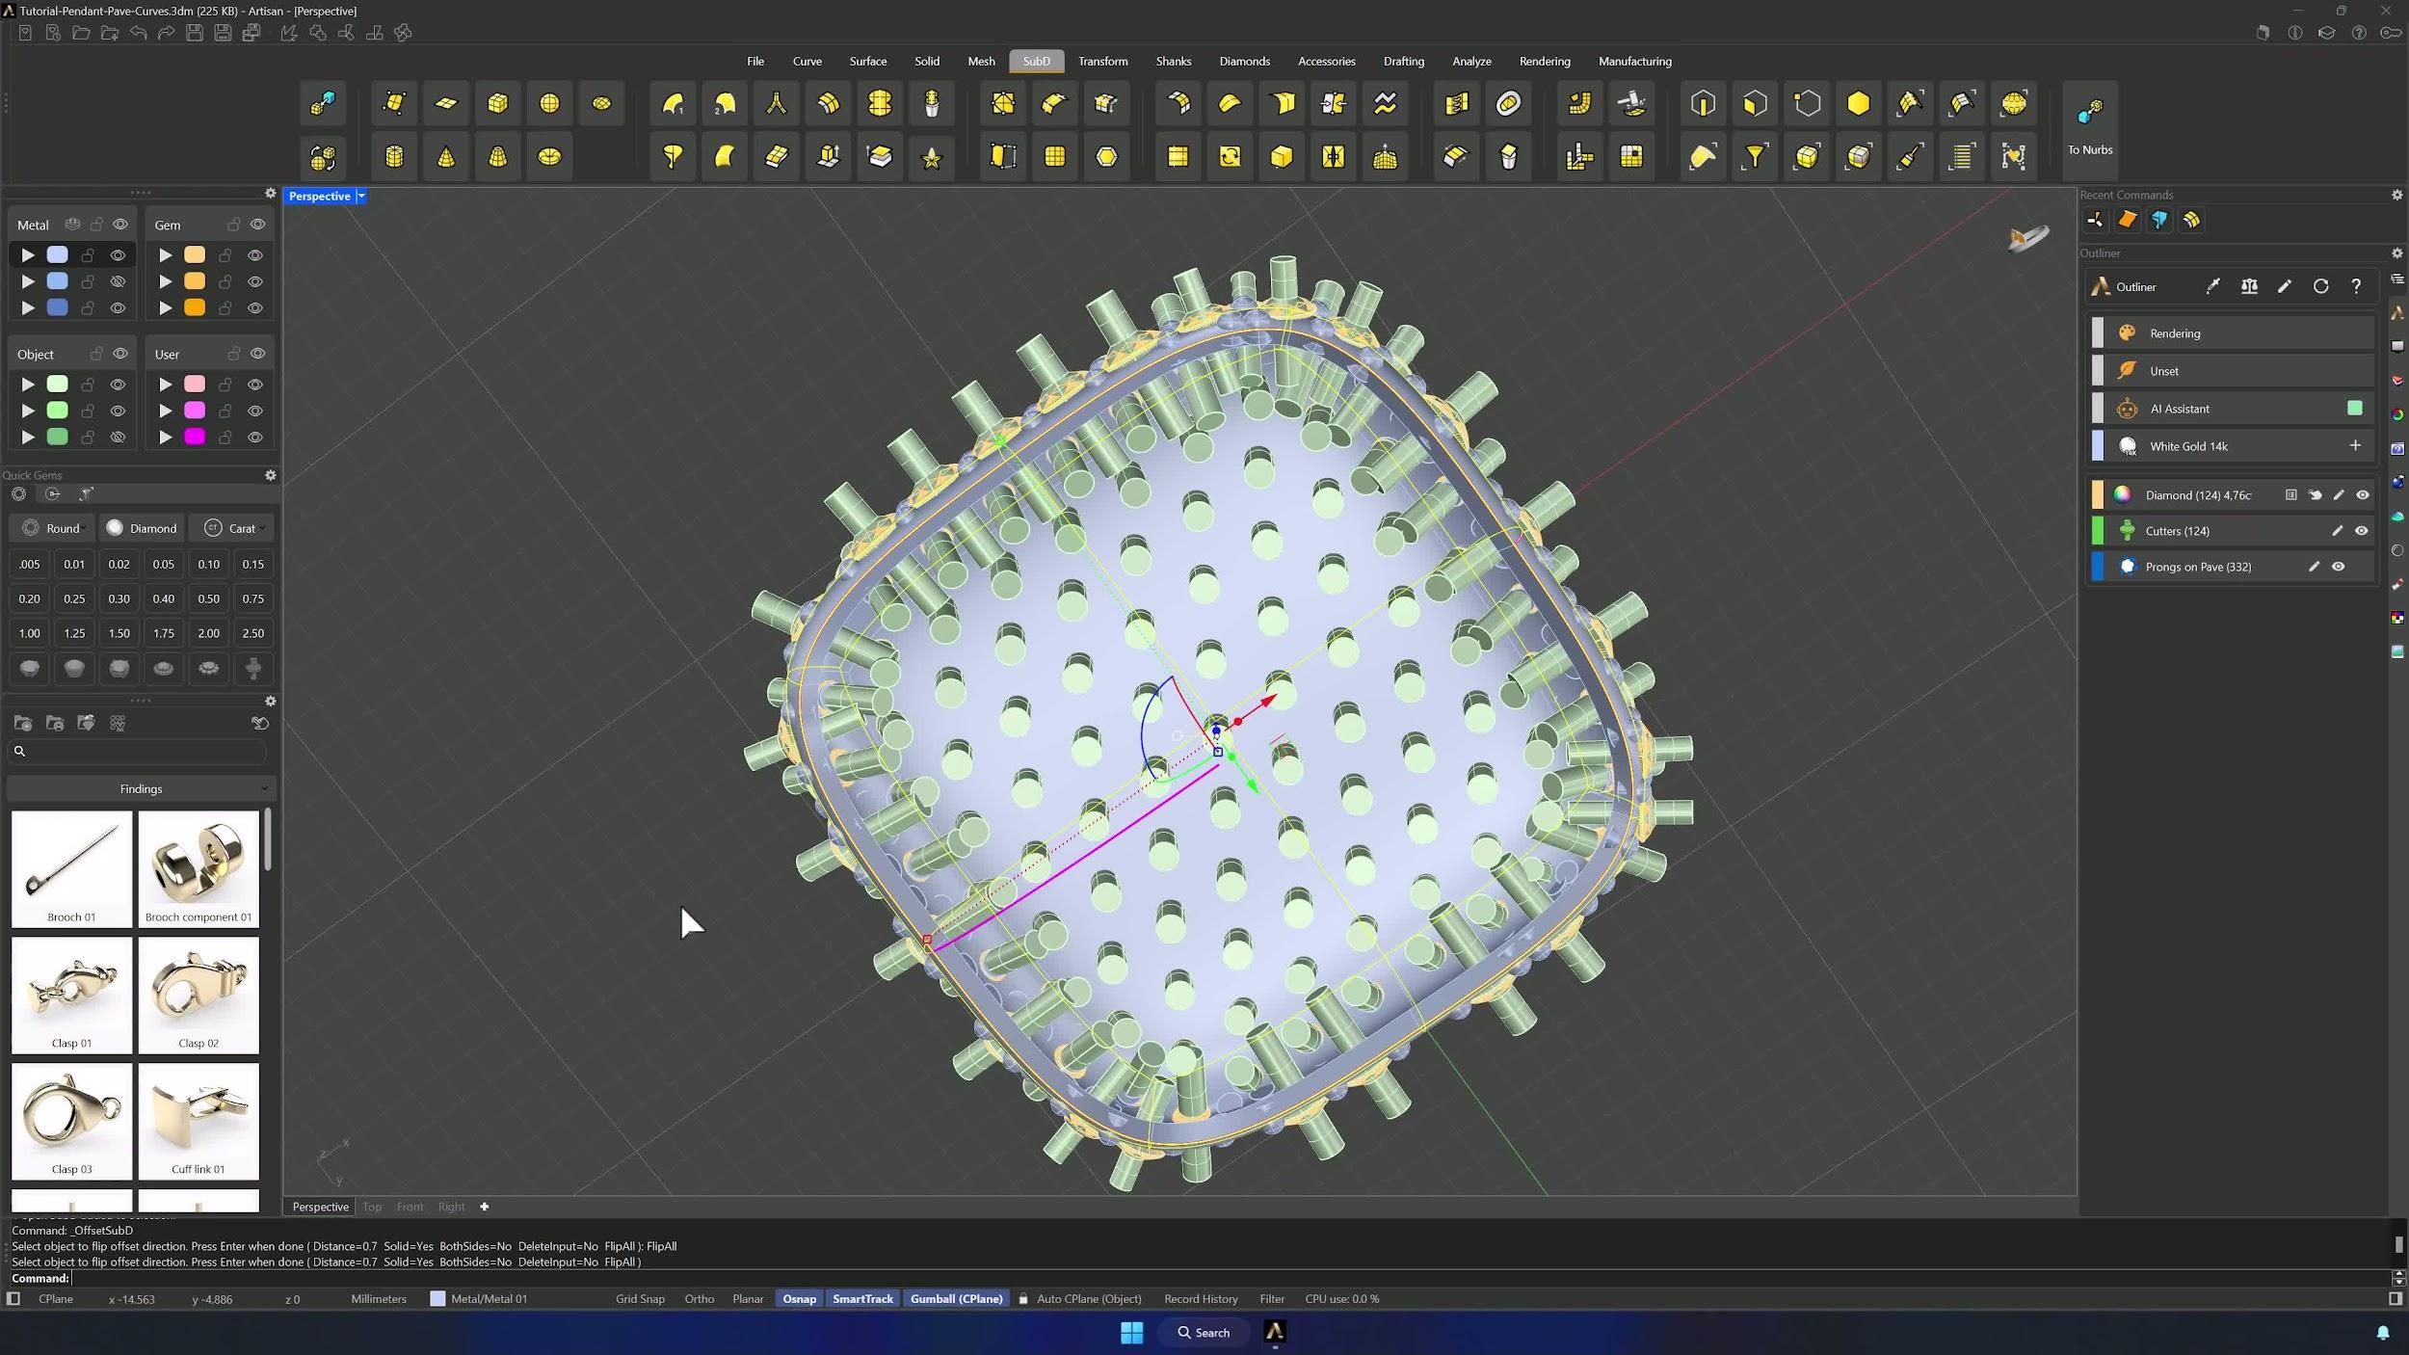Click the light blue Metal 01 color swatch
Screen dimensions: 2409x1355
pyautogui.click(x=58, y=255)
